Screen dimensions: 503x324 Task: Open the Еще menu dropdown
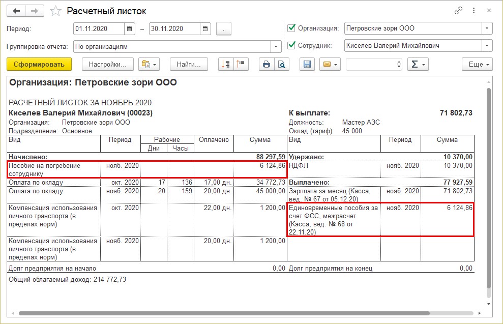tap(478, 64)
